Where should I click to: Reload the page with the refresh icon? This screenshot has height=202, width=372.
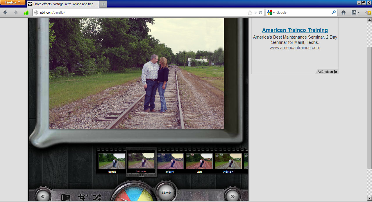click(x=261, y=12)
